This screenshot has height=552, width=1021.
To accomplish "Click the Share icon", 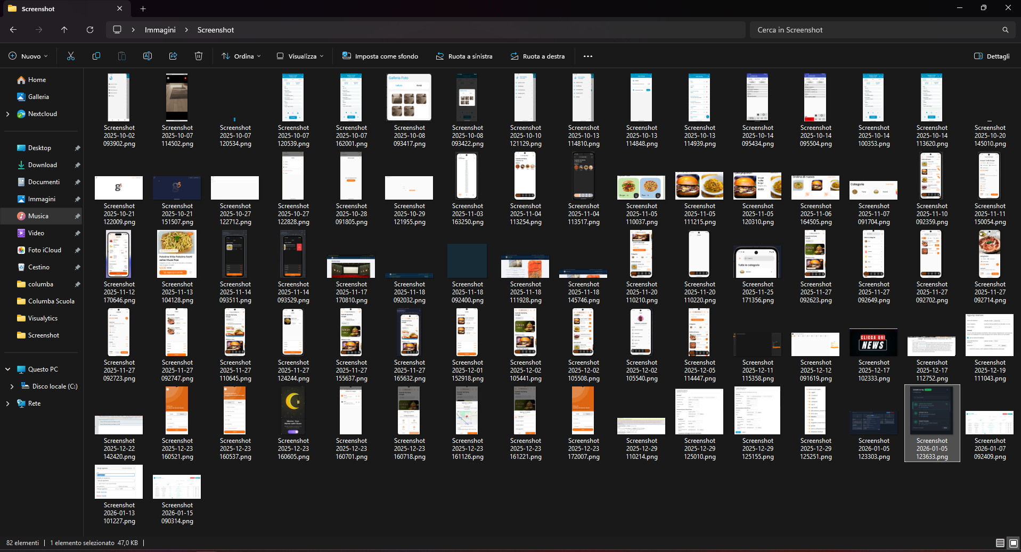I will click(x=173, y=56).
